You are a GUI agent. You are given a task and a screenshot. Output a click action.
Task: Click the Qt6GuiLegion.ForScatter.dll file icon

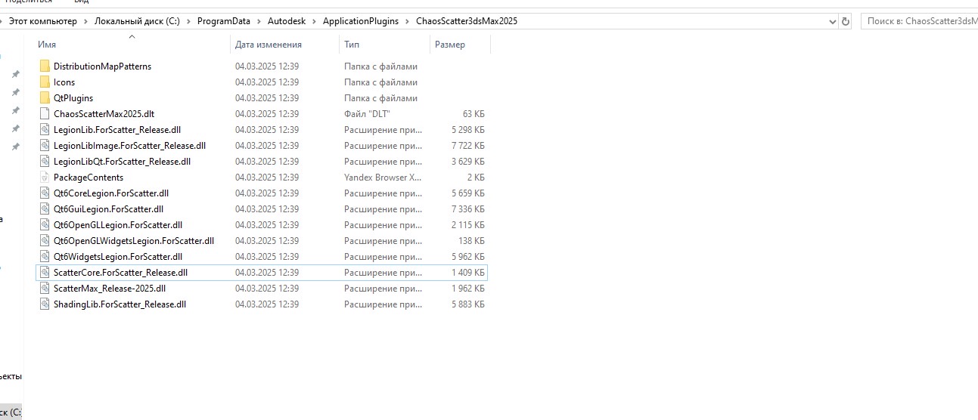[x=45, y=209]
